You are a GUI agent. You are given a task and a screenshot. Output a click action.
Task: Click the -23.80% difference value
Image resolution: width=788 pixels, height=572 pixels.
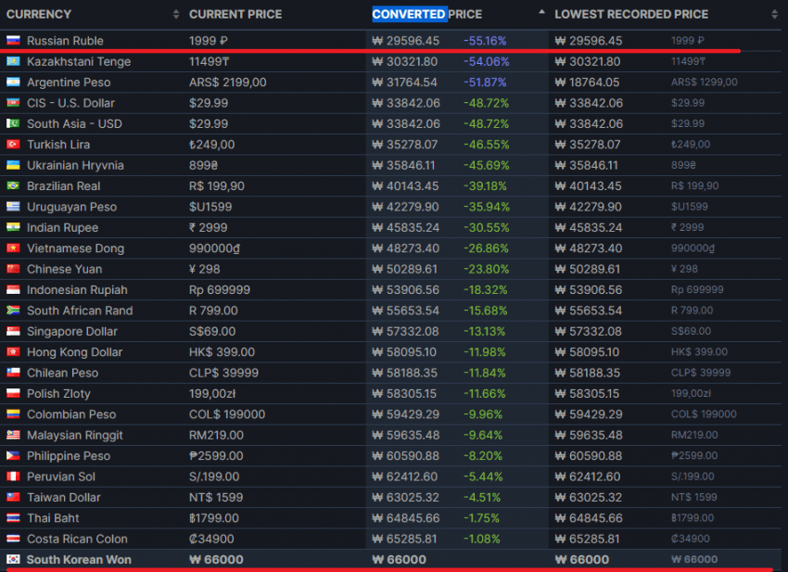(486, 269)
